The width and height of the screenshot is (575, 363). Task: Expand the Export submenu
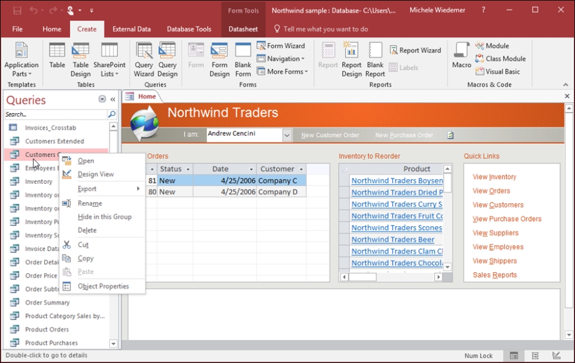(102, 189)
